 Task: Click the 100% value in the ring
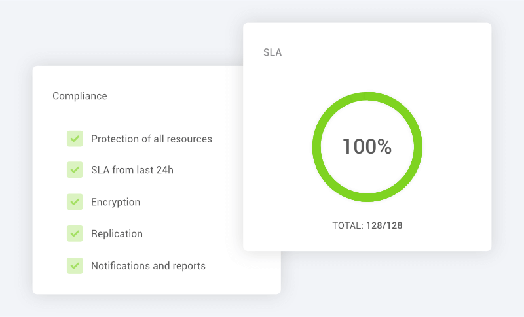pyautogui.click(x=367, y=146)
